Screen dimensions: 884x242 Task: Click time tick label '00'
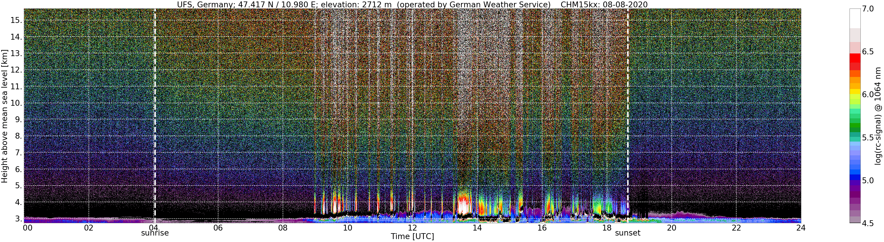click(x=27, y=228)
